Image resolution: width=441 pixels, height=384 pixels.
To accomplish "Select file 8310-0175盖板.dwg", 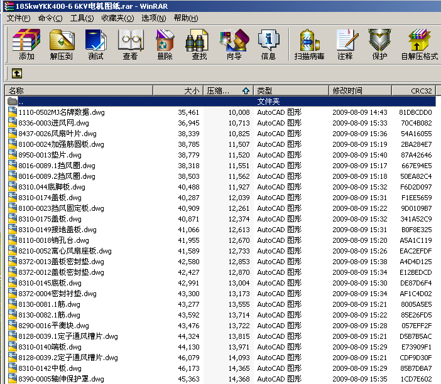I will pyautogui.click(x=50, y=219).
